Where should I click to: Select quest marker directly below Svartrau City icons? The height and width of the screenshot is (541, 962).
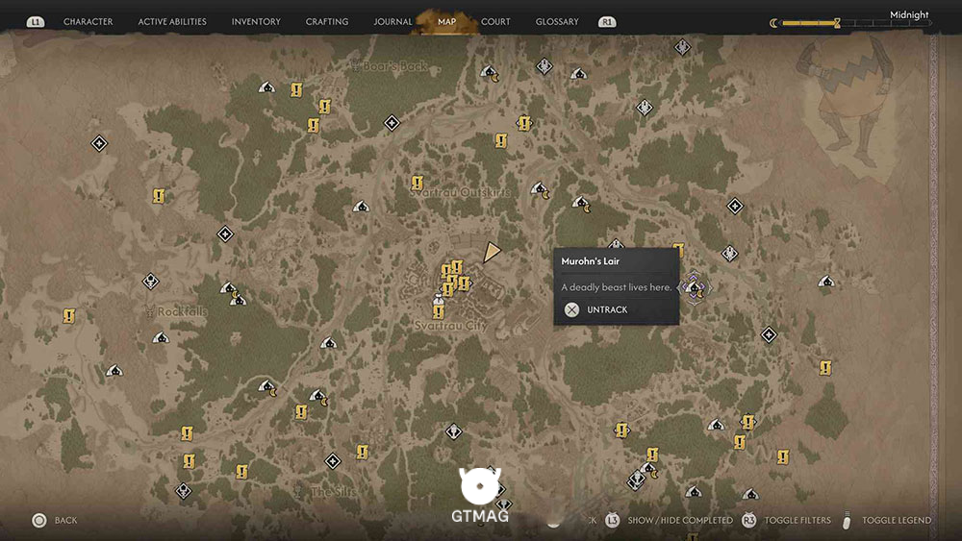[x=438, y=311]
